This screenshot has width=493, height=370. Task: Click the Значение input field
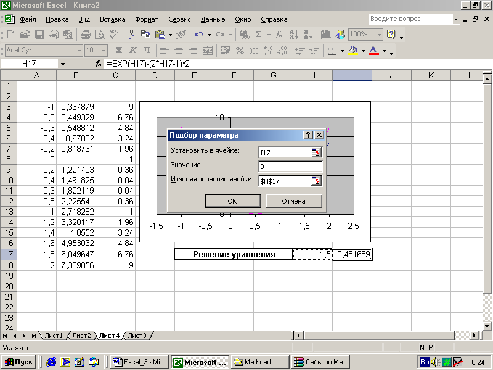(290, 166)
